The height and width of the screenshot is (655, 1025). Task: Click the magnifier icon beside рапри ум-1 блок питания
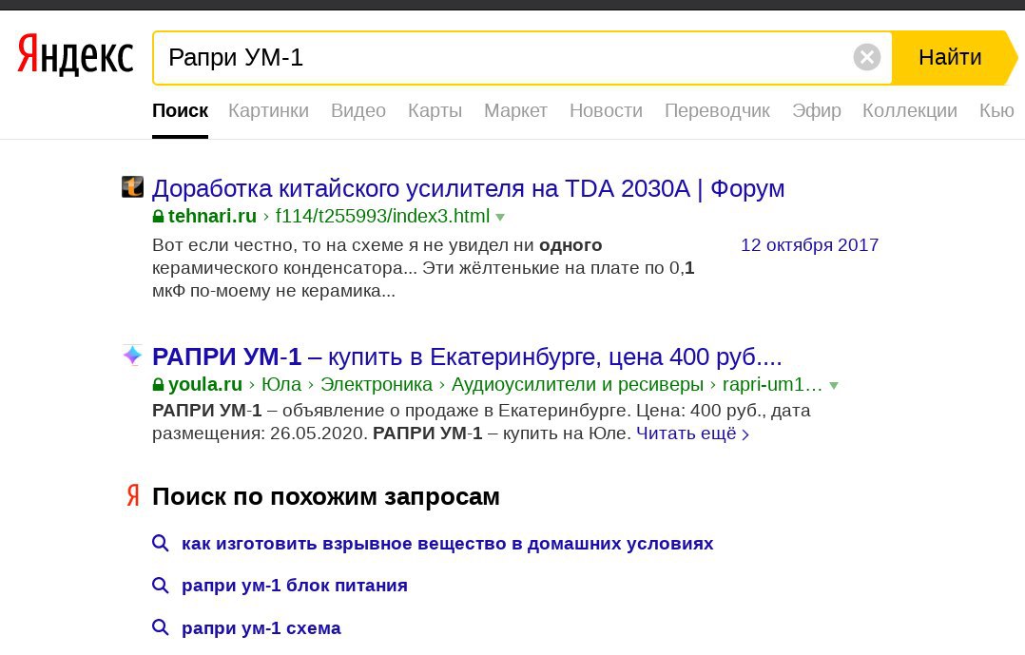(160, 585)
